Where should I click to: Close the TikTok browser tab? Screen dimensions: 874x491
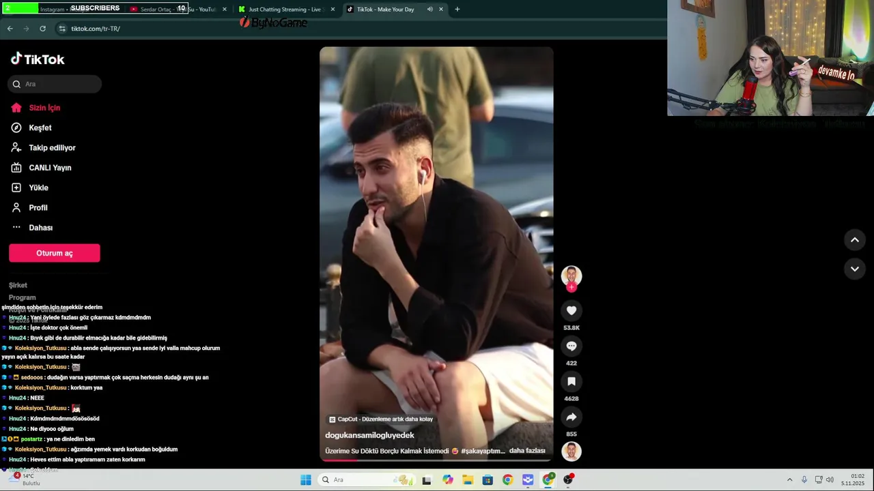click(x=441, y=10)
